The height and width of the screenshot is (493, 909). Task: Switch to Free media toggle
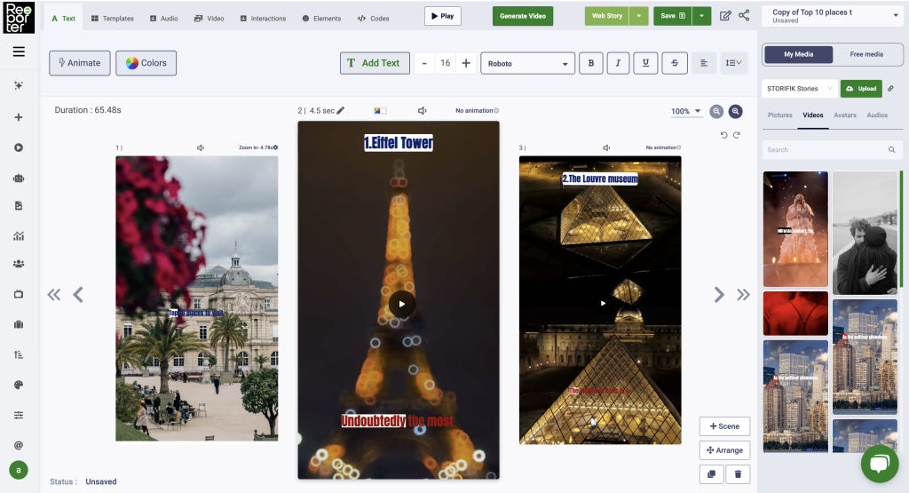click(x=866, y=54)
